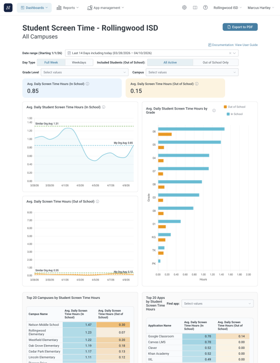Image resolution: width=280 pixels, height=363 pixels.
Task: Click info icon next to In School line chart title
Action: [x=104, y=107]
